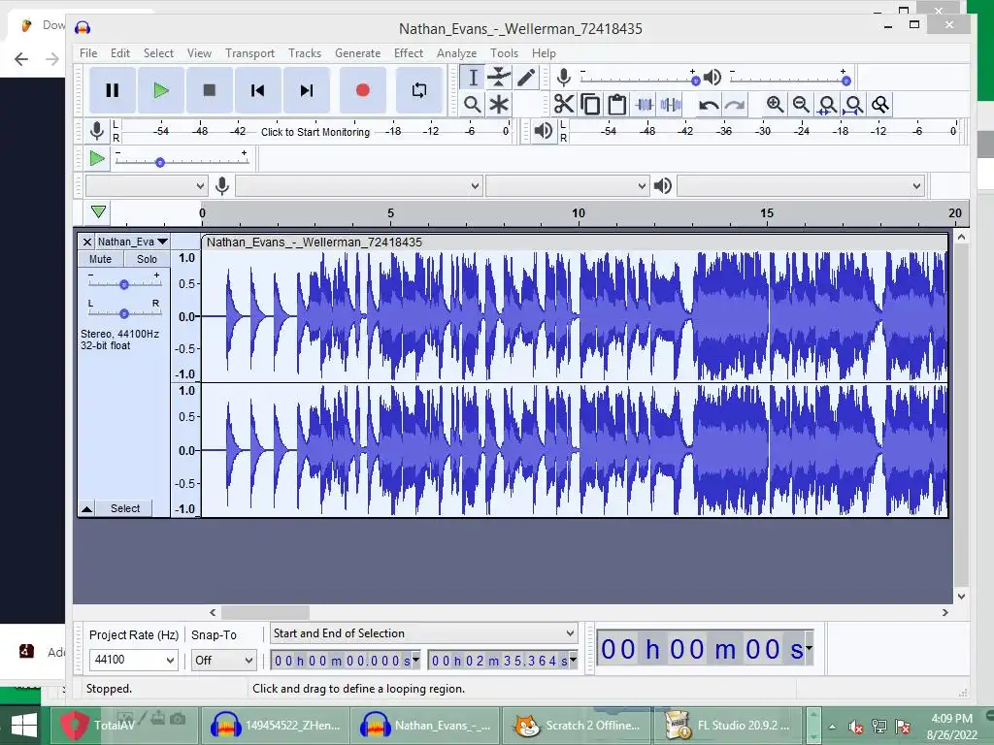Open the audio host dropdown
This screenshot has height=745, width=994.
(147, 186)
